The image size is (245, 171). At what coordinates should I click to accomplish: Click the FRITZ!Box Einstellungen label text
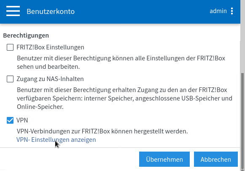pos(50,47)
